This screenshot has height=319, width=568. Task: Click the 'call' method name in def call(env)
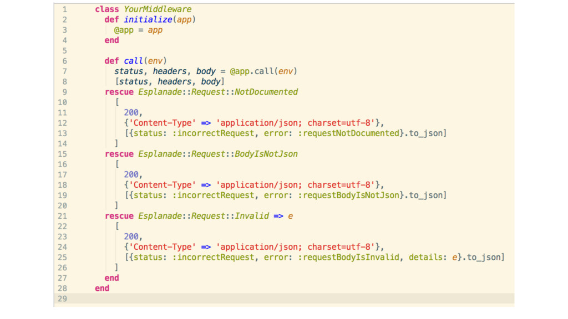(133, 61)
